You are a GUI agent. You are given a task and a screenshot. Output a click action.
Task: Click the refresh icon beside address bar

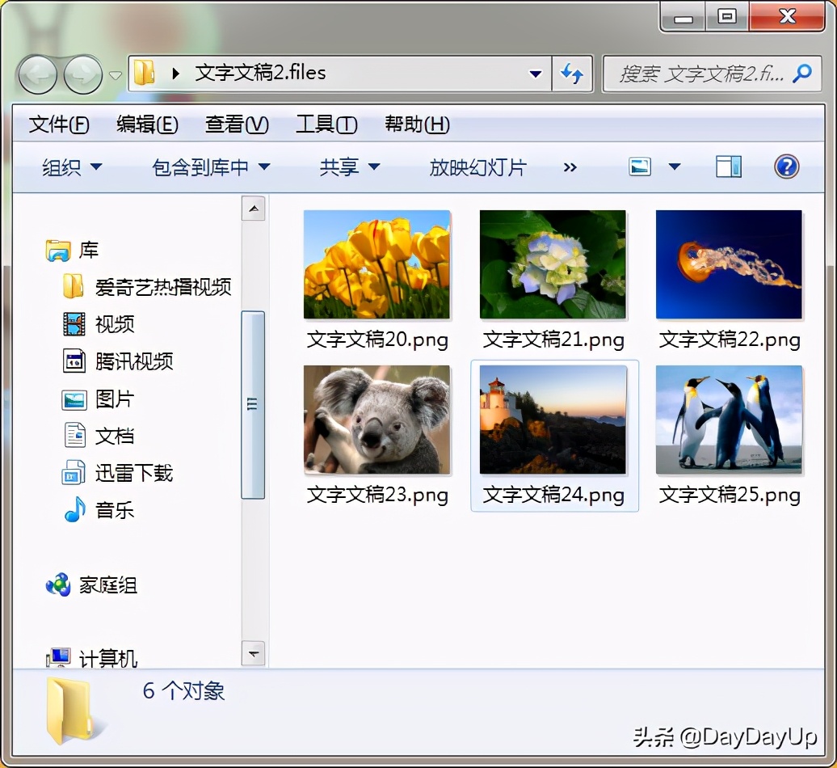point(572,74)
